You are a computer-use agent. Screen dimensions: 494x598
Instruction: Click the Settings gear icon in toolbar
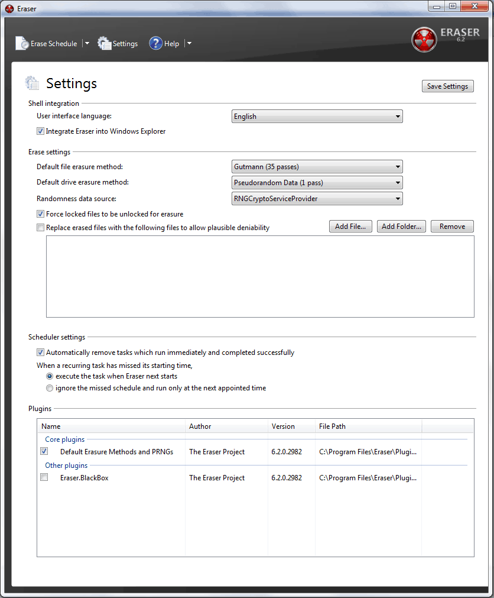point(104,43)
